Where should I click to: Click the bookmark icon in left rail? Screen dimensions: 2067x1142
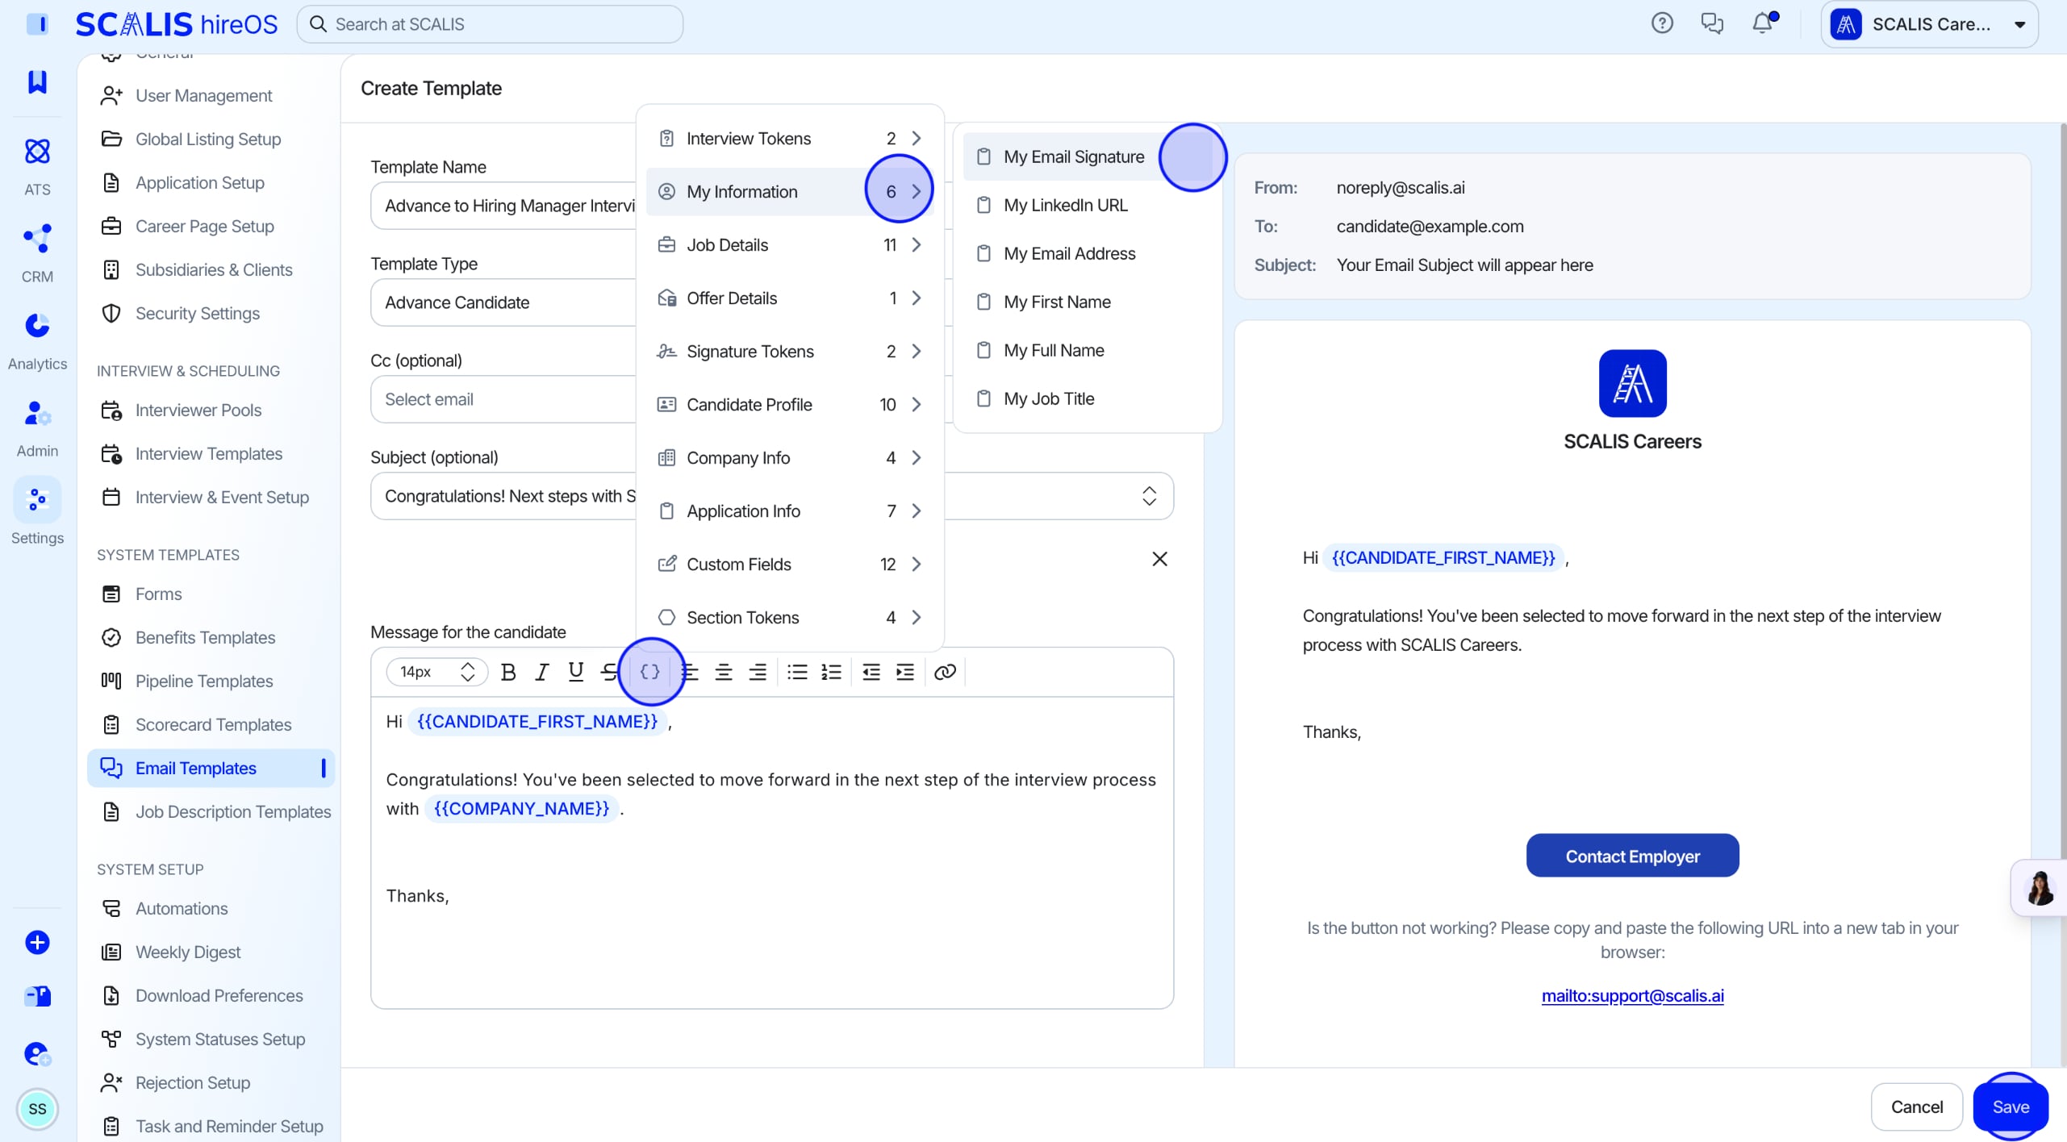pyautogui.click(x=37, y=81)
